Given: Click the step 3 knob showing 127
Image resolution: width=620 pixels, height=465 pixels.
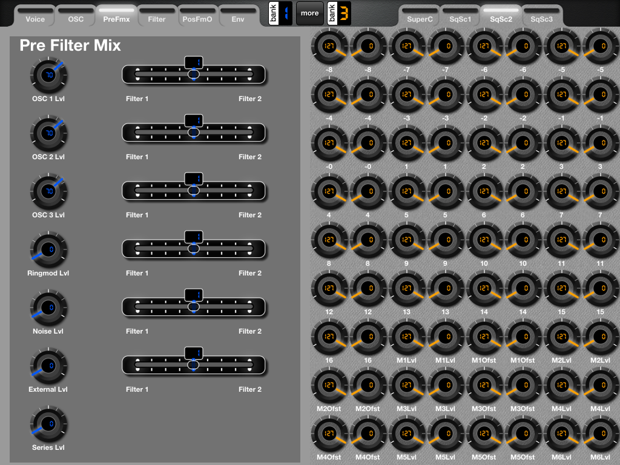Looking at the screenshot, I should point(561,143).
